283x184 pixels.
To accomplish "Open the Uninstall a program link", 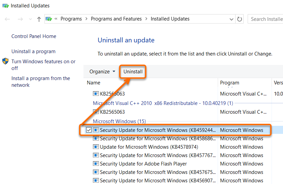I will coord(33,51).
